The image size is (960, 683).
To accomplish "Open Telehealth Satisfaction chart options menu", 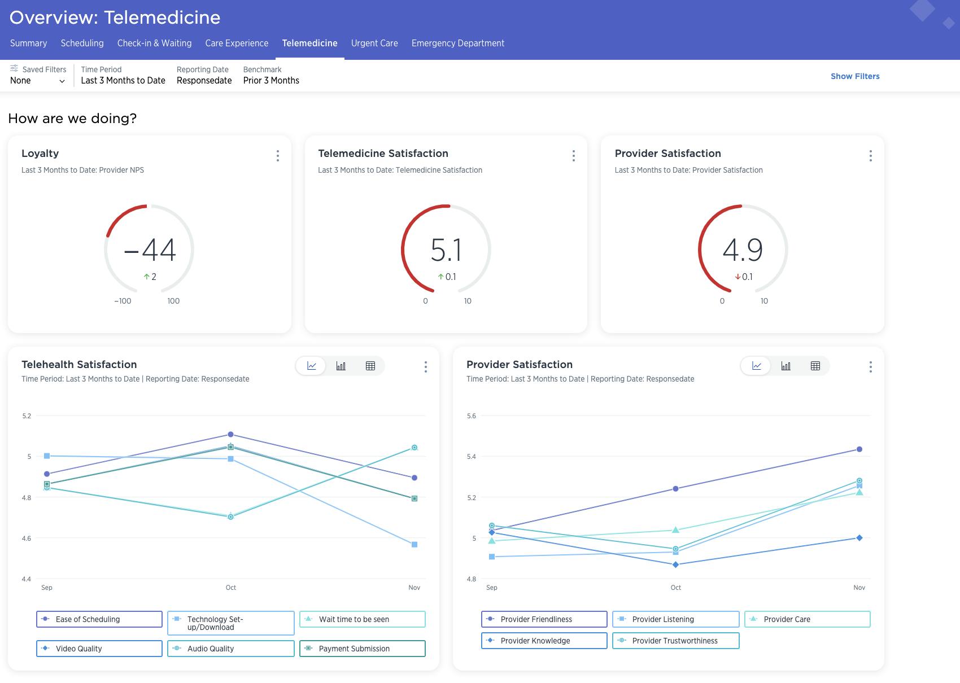I will point(425,367).
